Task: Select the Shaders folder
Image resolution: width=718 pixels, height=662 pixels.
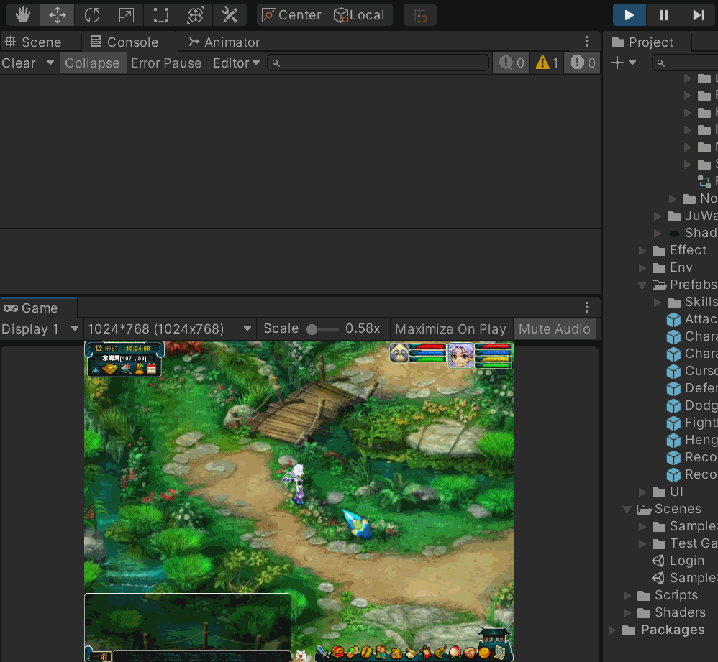Action: point(671,612)
